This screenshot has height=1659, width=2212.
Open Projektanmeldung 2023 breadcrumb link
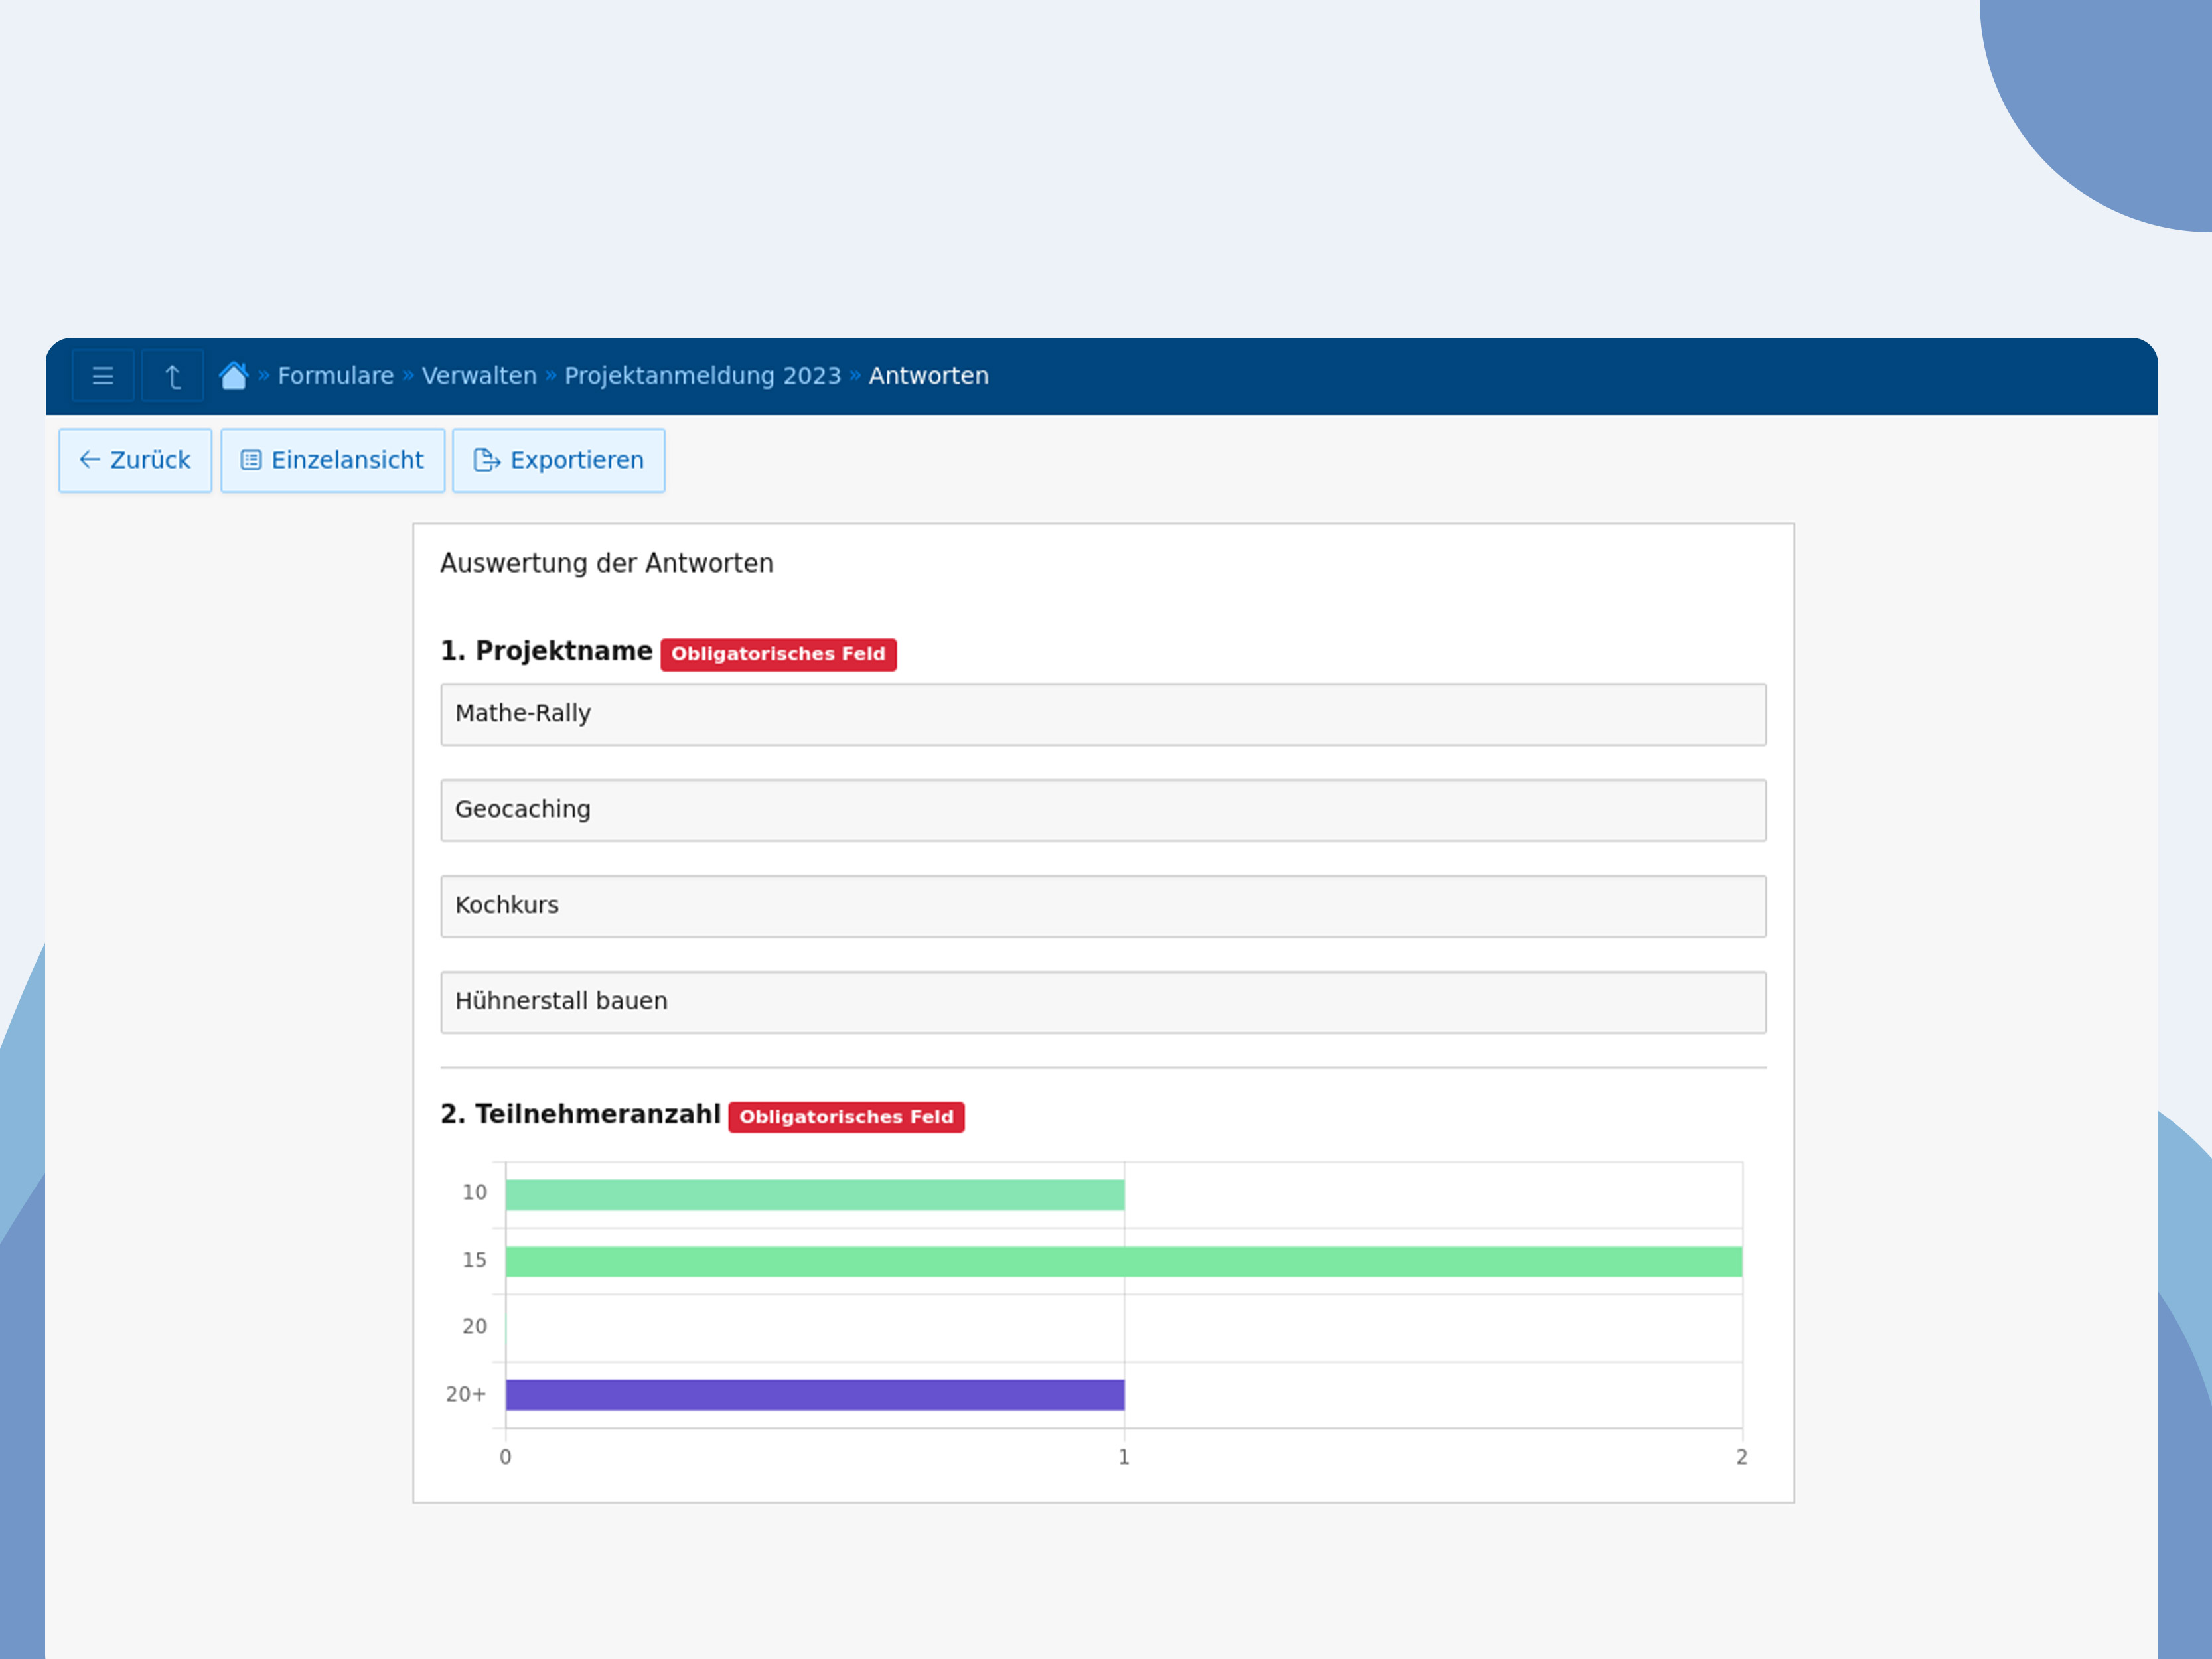click(702, 375)
